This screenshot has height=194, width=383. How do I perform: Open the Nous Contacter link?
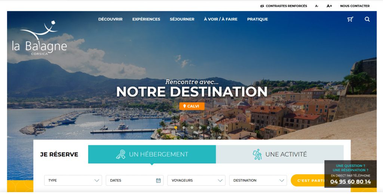pos(355,6)
